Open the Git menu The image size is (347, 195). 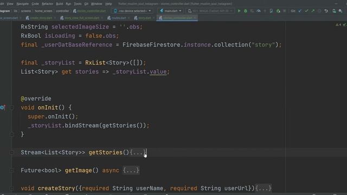86,4
